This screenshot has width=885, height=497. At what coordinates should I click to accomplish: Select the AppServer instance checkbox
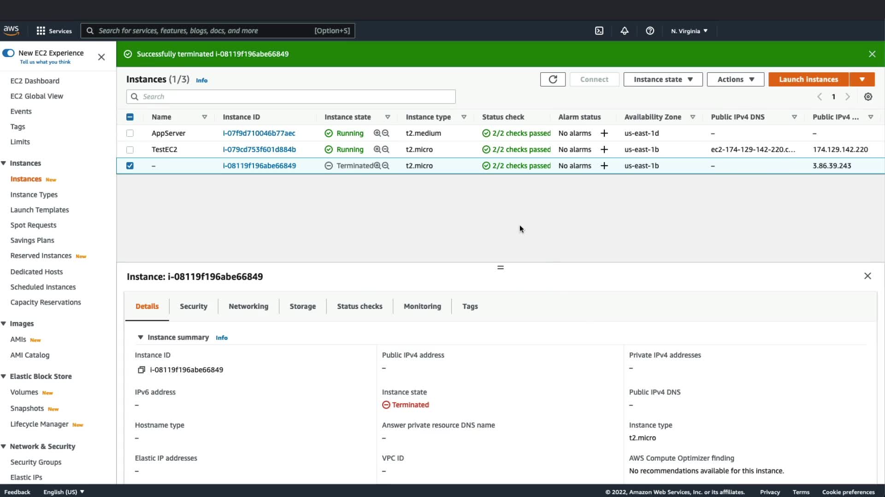130,133
